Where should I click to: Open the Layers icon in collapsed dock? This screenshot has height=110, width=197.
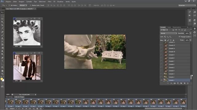195,29
